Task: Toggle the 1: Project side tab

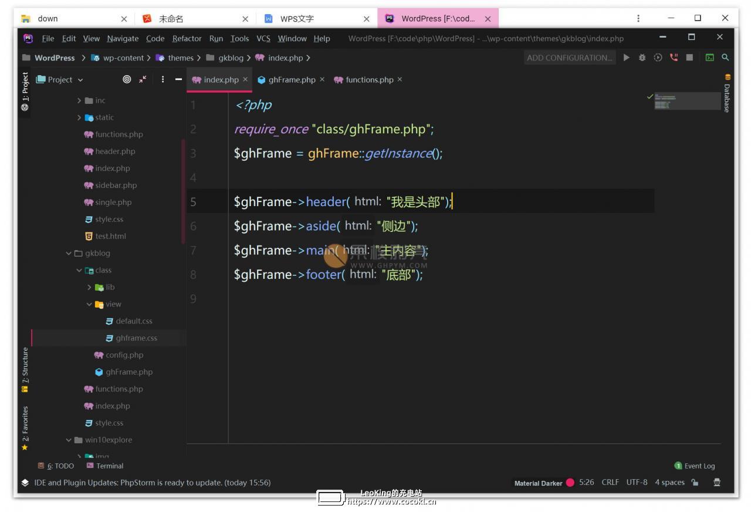Action: 25,92
